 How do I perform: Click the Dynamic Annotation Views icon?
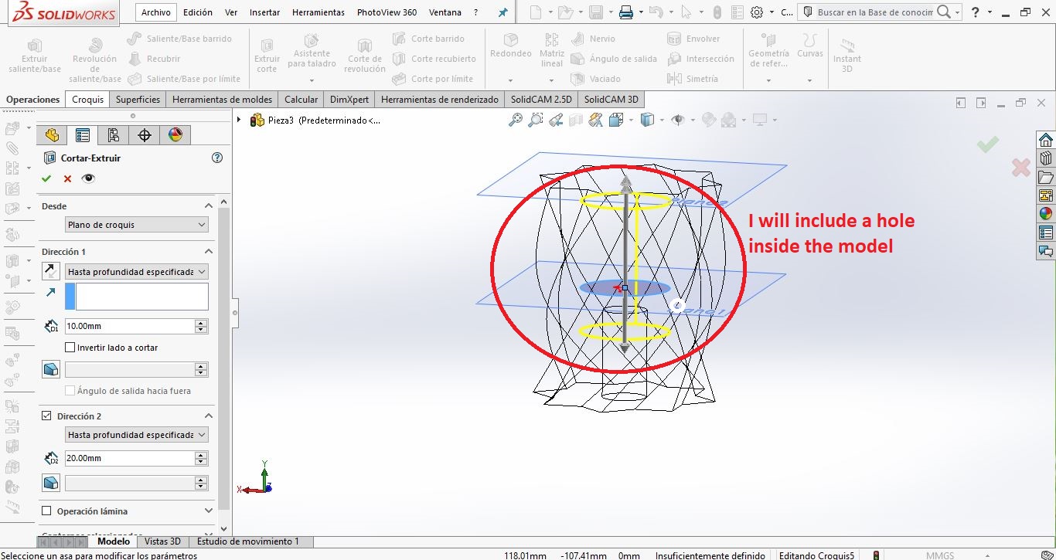tap(595, 120)
